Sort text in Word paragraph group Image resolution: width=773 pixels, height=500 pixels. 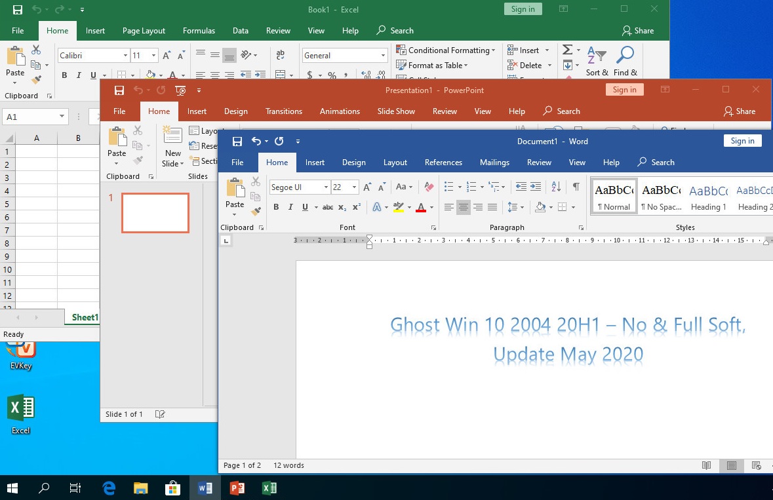coord(556,187)
